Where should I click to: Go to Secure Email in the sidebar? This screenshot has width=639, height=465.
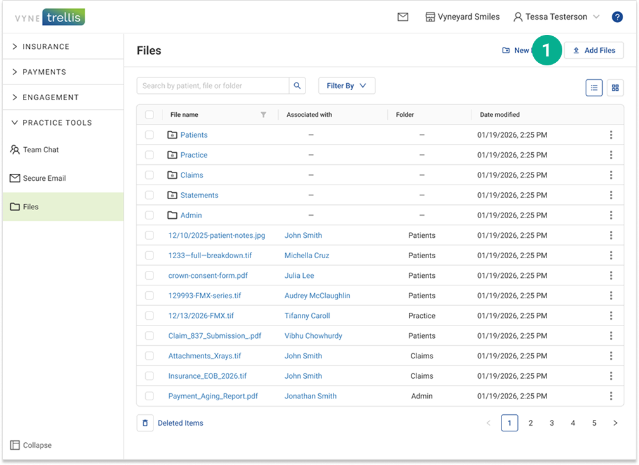[x=44, y=179]
